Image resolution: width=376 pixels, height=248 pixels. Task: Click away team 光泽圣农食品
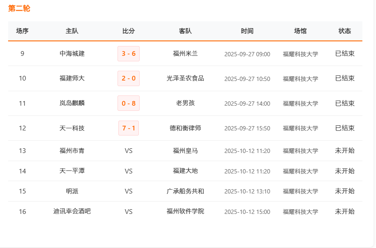point(185,78)
